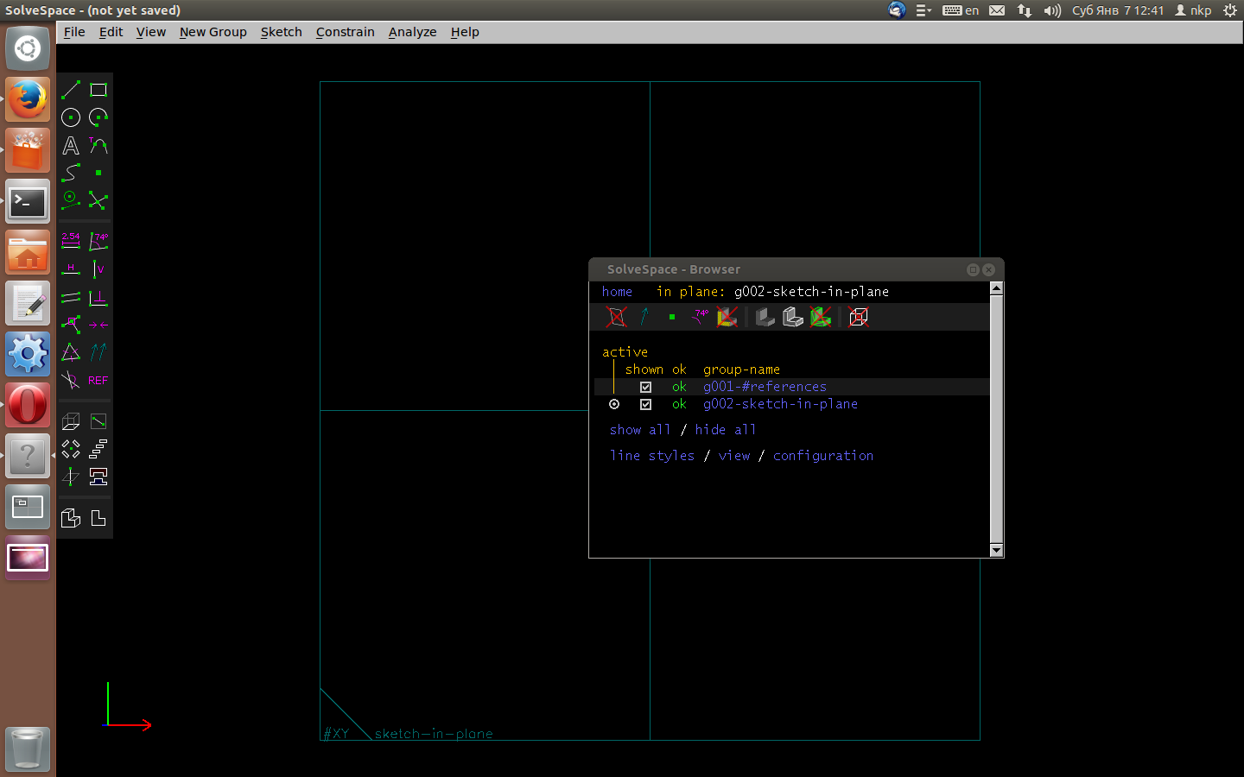Select the circle sketch tool
Image resolution: width=1244 pixels, height=777 pixels.
click(71, 117)
